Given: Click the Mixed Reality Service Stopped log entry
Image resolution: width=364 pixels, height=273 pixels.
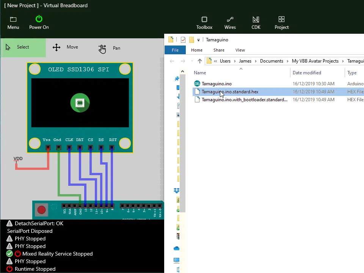Looking at the screenshot, I should pyautogui.click(x=58, y=254).
